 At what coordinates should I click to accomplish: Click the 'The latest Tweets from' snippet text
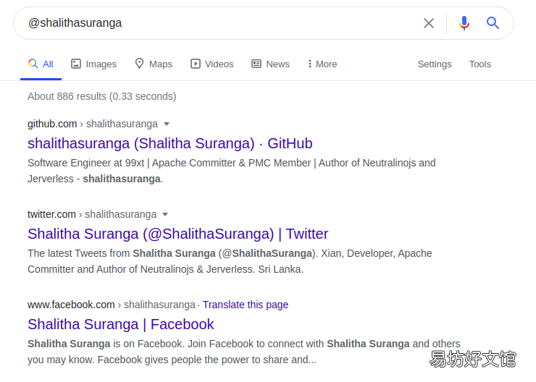click(230, 261)
